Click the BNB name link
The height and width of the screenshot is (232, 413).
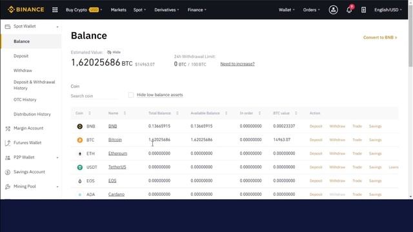click(112, 126)
